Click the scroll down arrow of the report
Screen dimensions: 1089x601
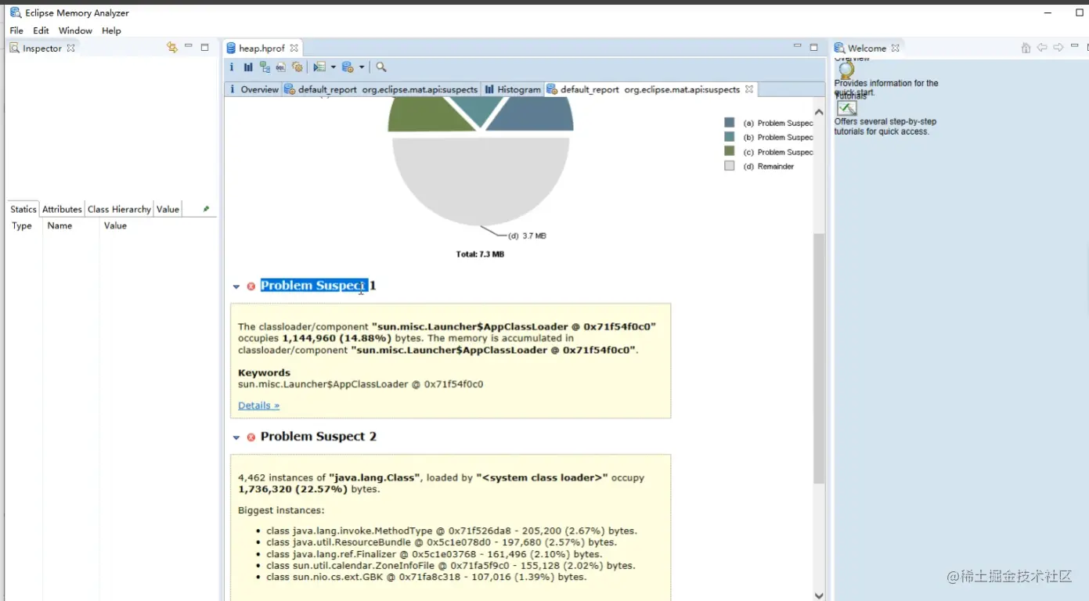(x=819, y=595)
